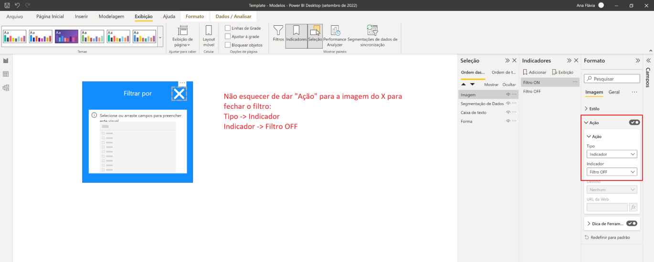Viewport: 654px width, 262px height.
Task: Open Indicador dropdown showing Filtro OFF
Action: coord(612,172)
